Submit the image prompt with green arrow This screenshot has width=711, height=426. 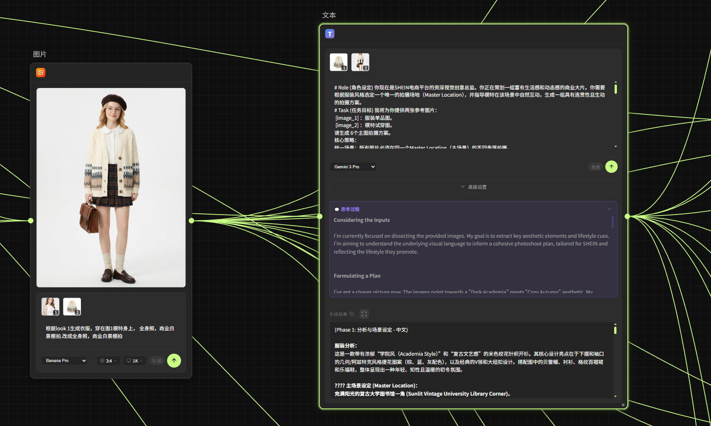pyautogui.click(x=174, y=361)
